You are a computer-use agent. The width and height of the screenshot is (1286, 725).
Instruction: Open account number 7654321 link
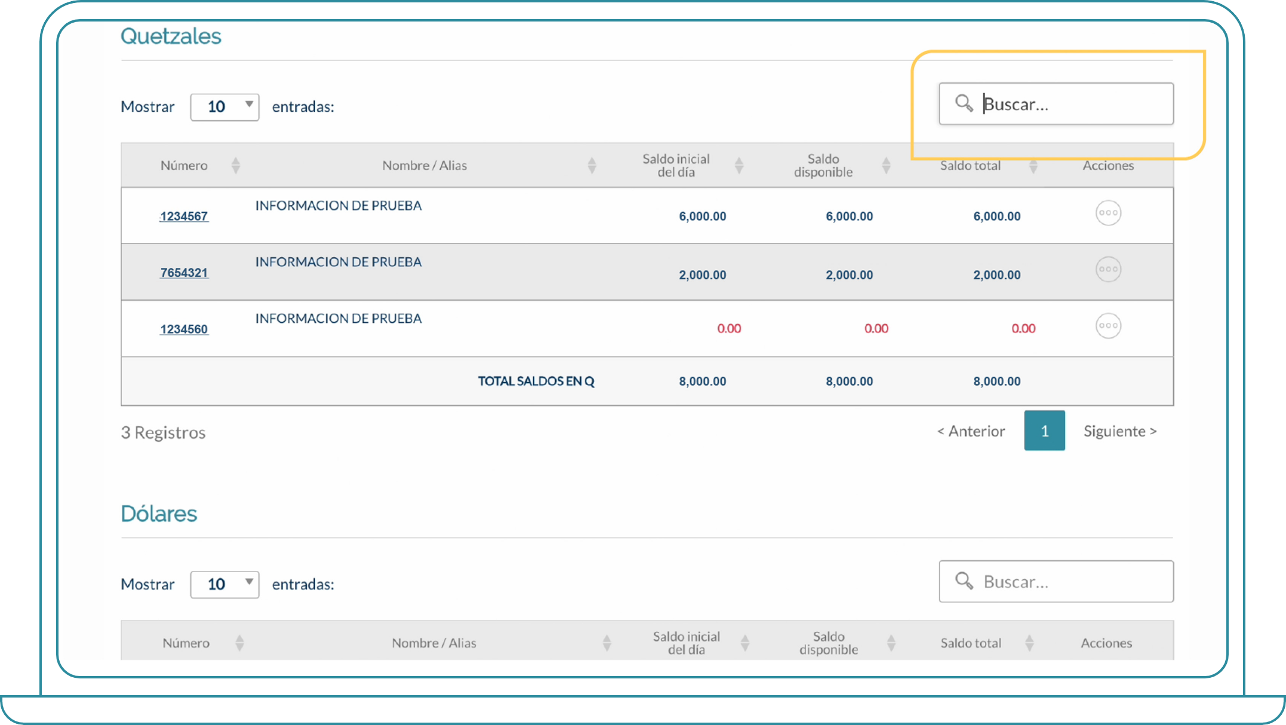(184, 273)
